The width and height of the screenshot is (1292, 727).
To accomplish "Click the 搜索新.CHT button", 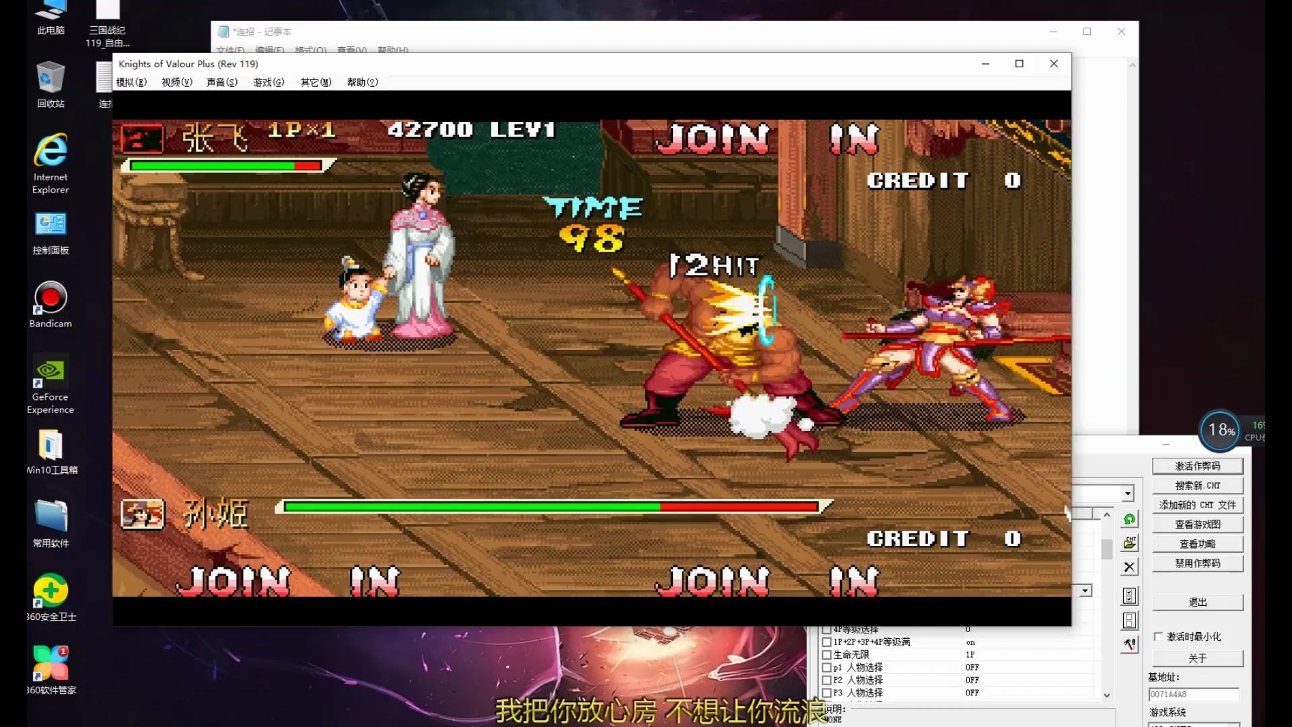I will point(1198,485).
